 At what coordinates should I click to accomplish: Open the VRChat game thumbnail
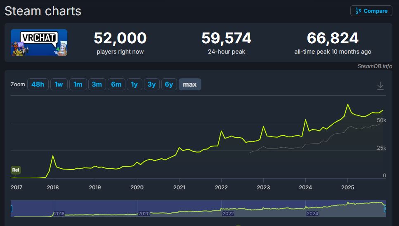[39, 42]
